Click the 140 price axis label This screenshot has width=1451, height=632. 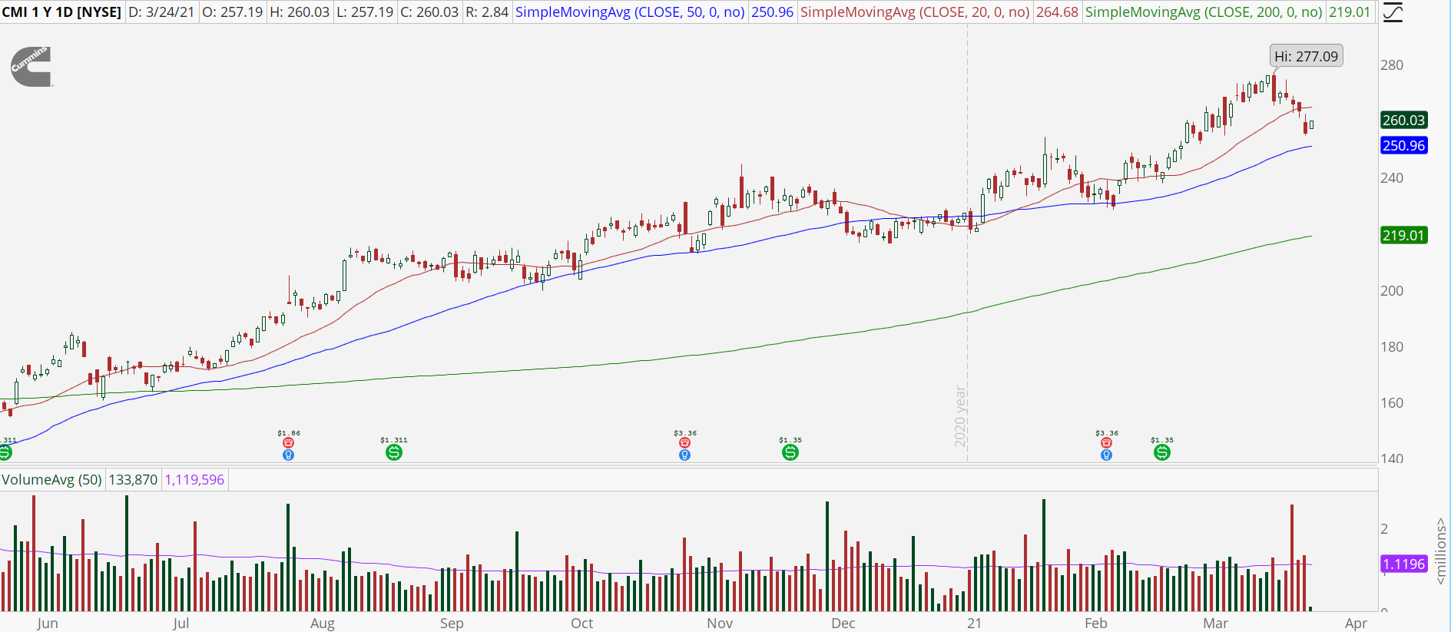[1392, 458]
